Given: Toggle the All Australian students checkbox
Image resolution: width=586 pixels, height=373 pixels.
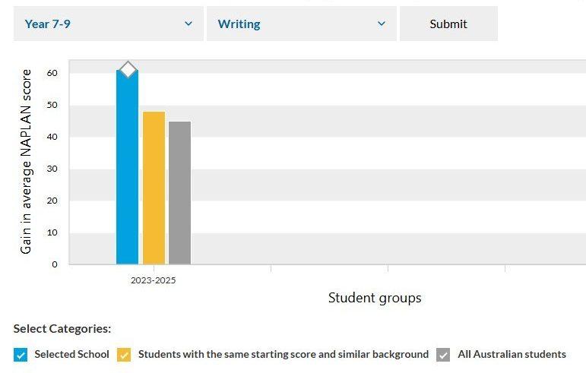Looking at the screenshot, I should [443, 355].
